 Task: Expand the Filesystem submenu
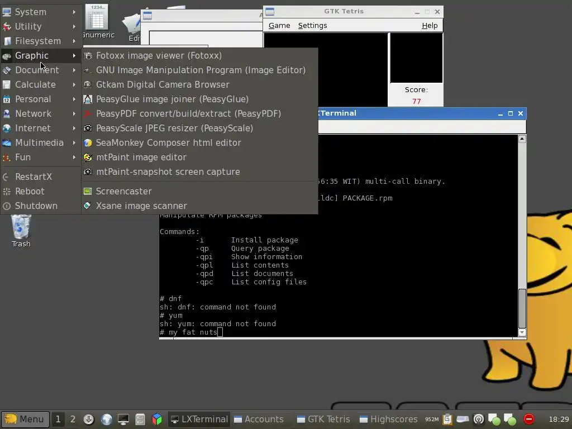[40, 41]
